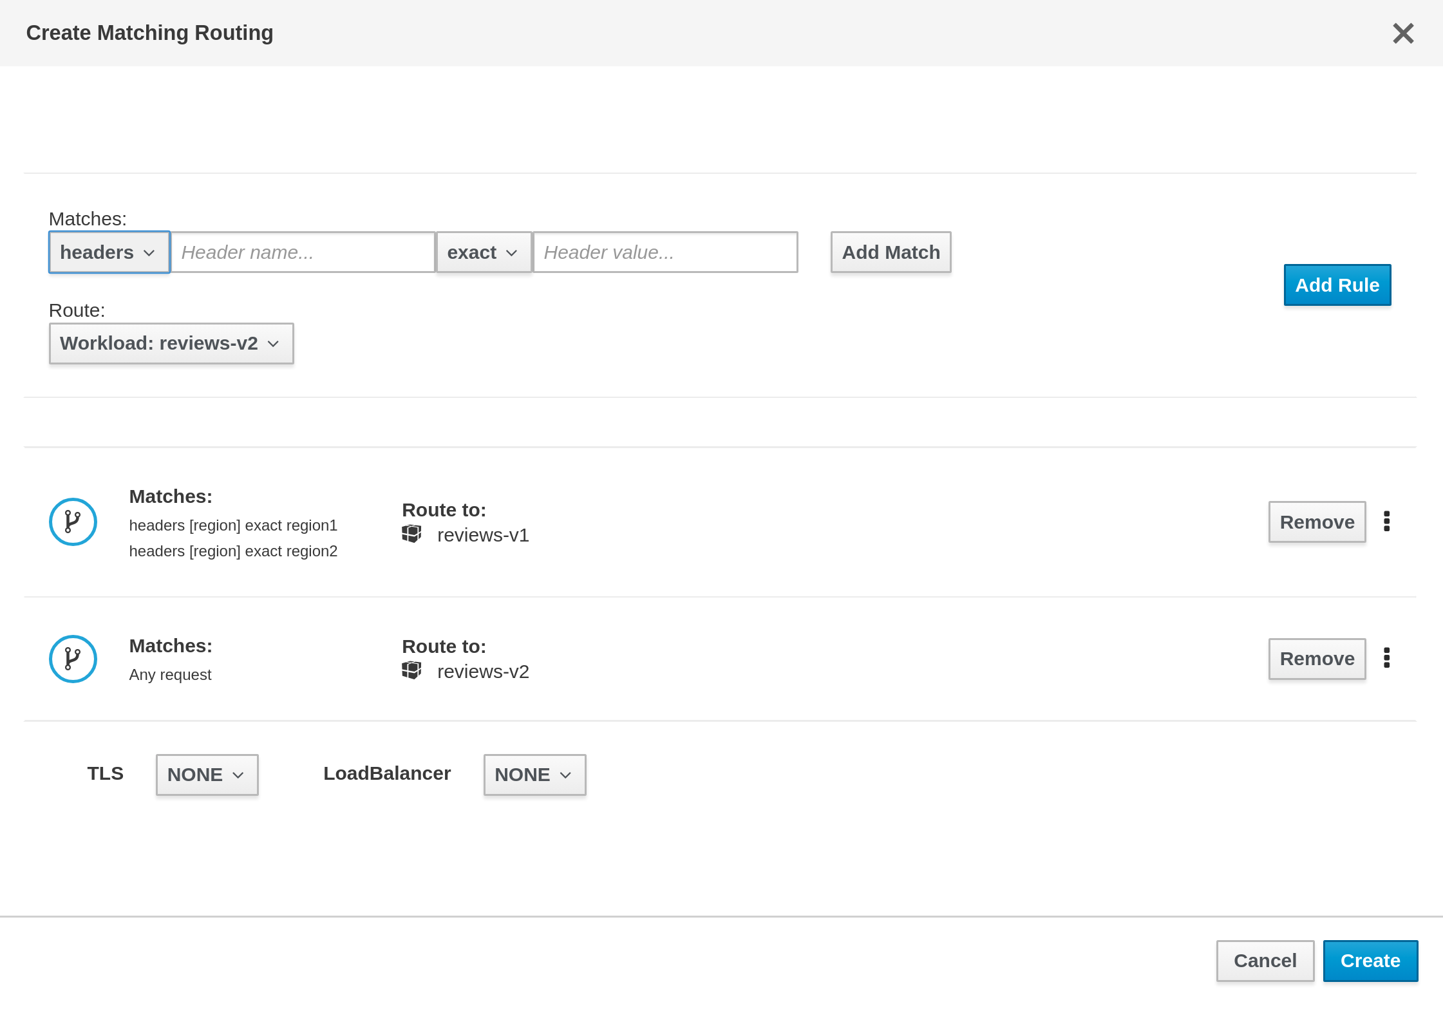Click the branch icon of the region rule

[x=73, y=522]
